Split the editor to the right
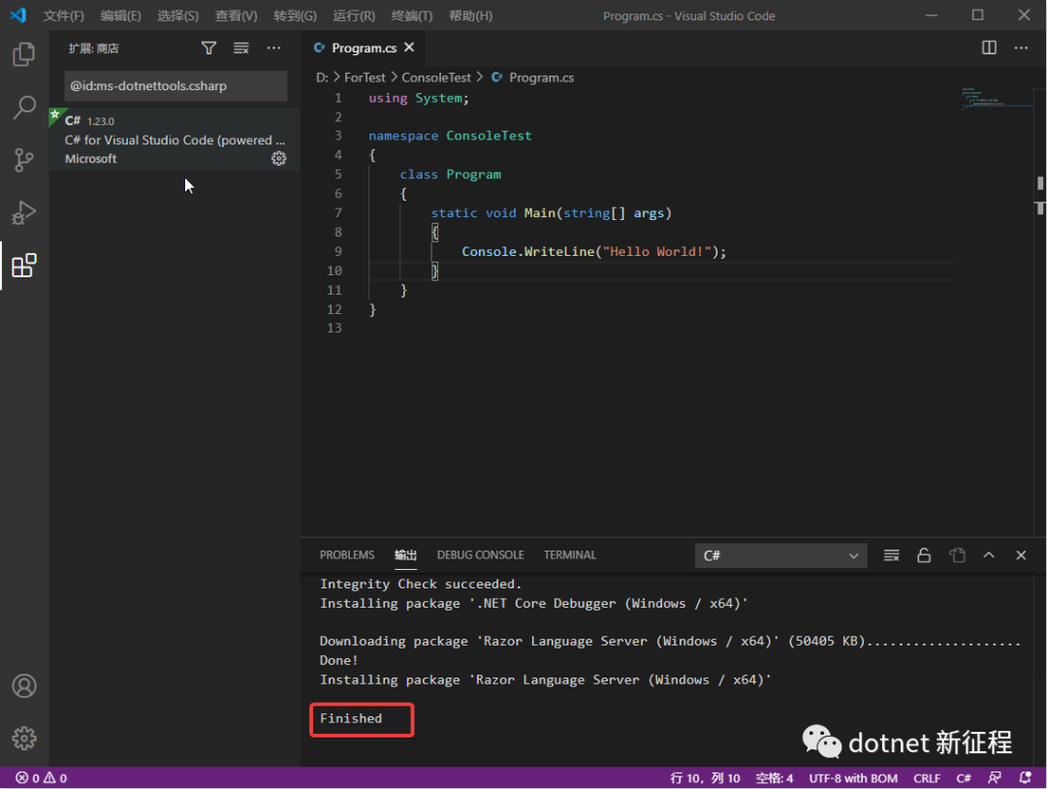This screenshot has width=1047, height=789. (989, 47)
